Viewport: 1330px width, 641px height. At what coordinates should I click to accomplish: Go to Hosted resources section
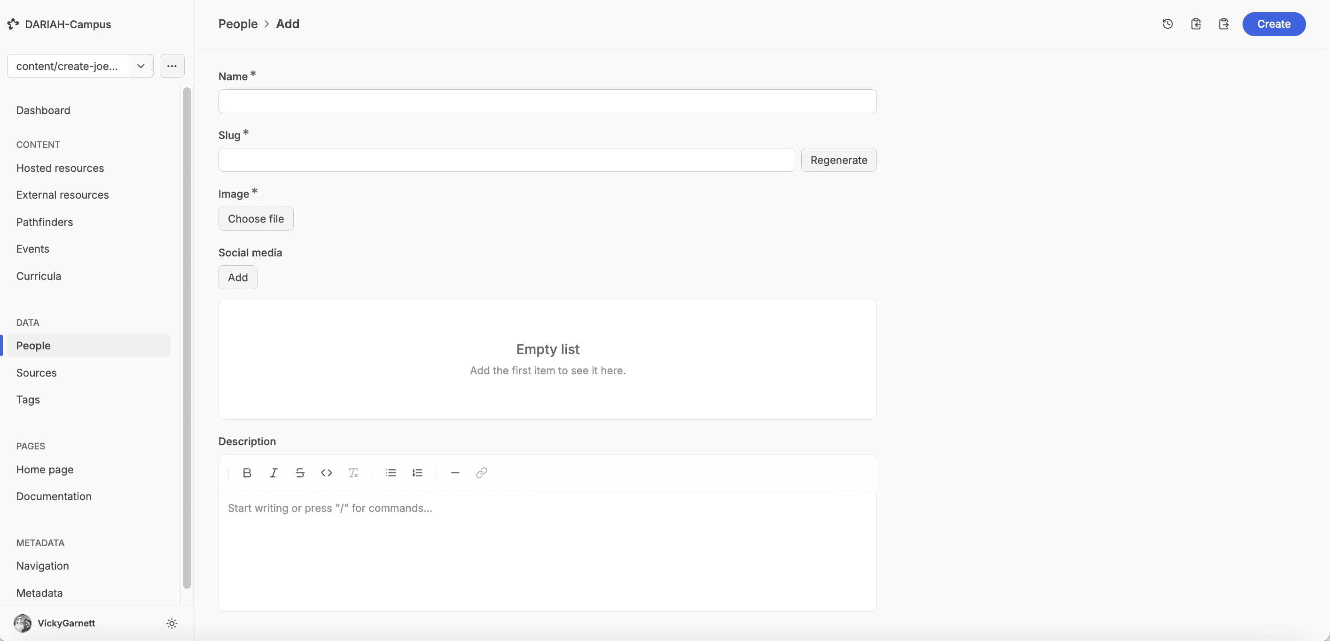click(60, 168)
